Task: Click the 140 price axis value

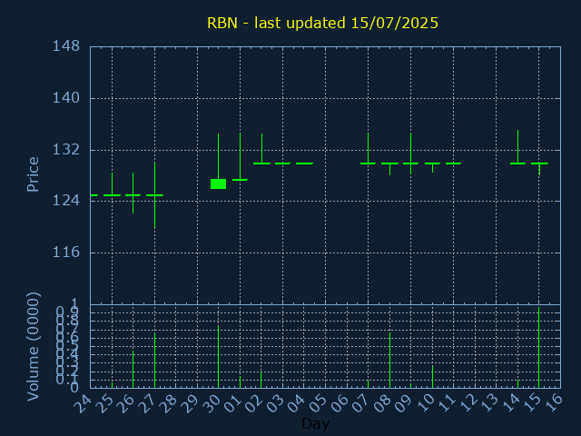Action: pos(66,98)
